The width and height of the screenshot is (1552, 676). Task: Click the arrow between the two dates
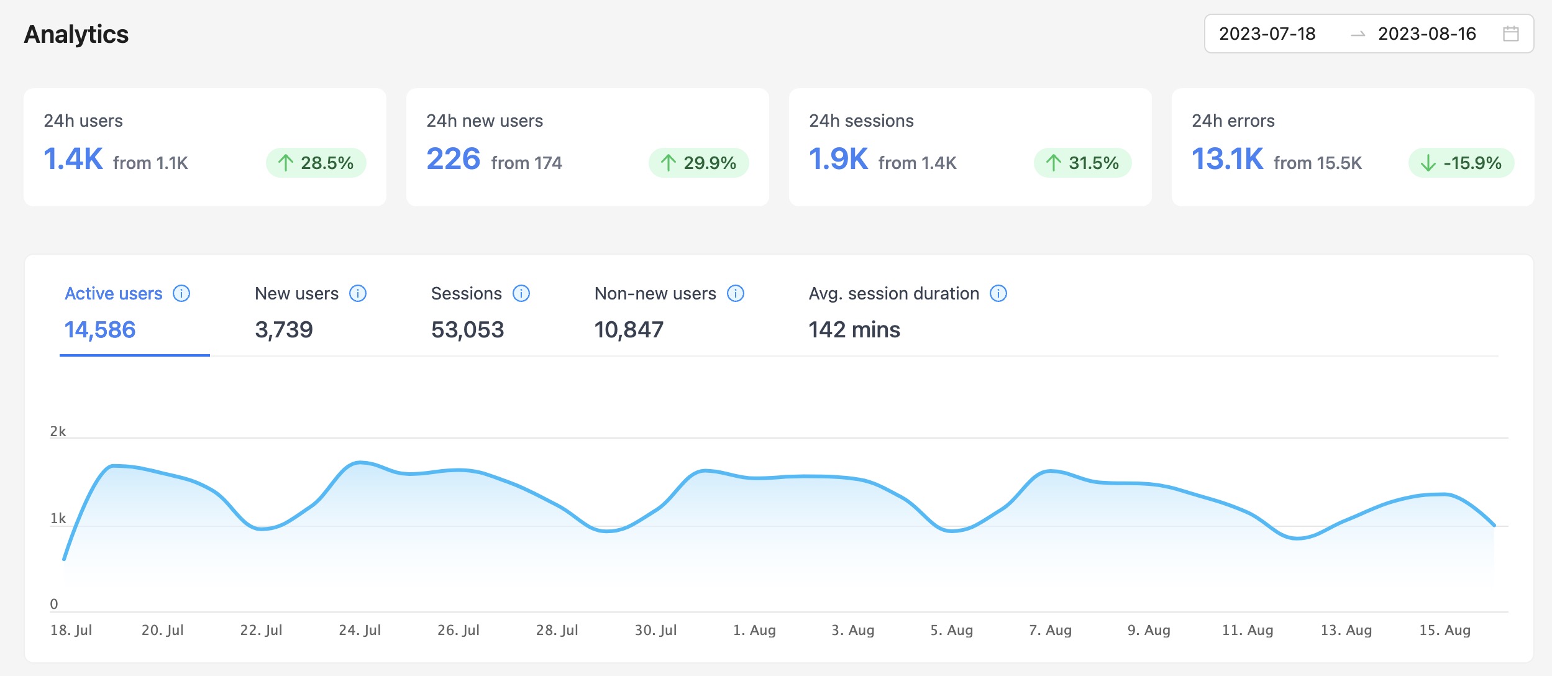pyautogui.click(x=1358, y=34)
